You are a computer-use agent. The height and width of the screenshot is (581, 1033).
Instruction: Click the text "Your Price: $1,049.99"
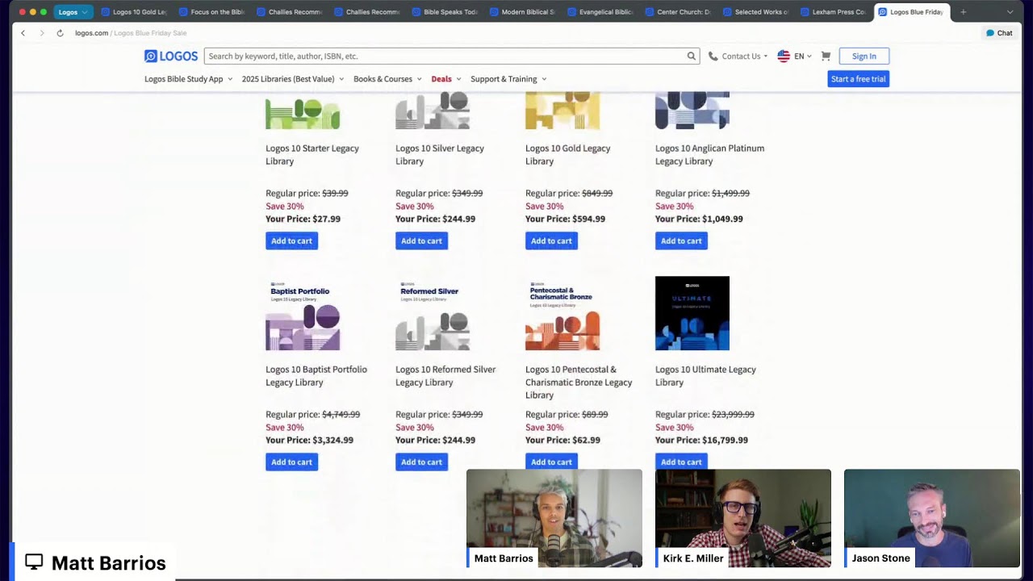click(x=699, y=219)
